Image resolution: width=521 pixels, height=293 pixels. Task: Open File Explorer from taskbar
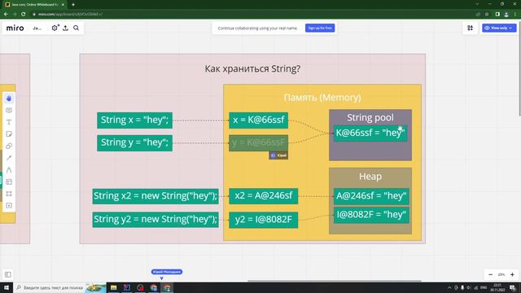tap(114, 287)
